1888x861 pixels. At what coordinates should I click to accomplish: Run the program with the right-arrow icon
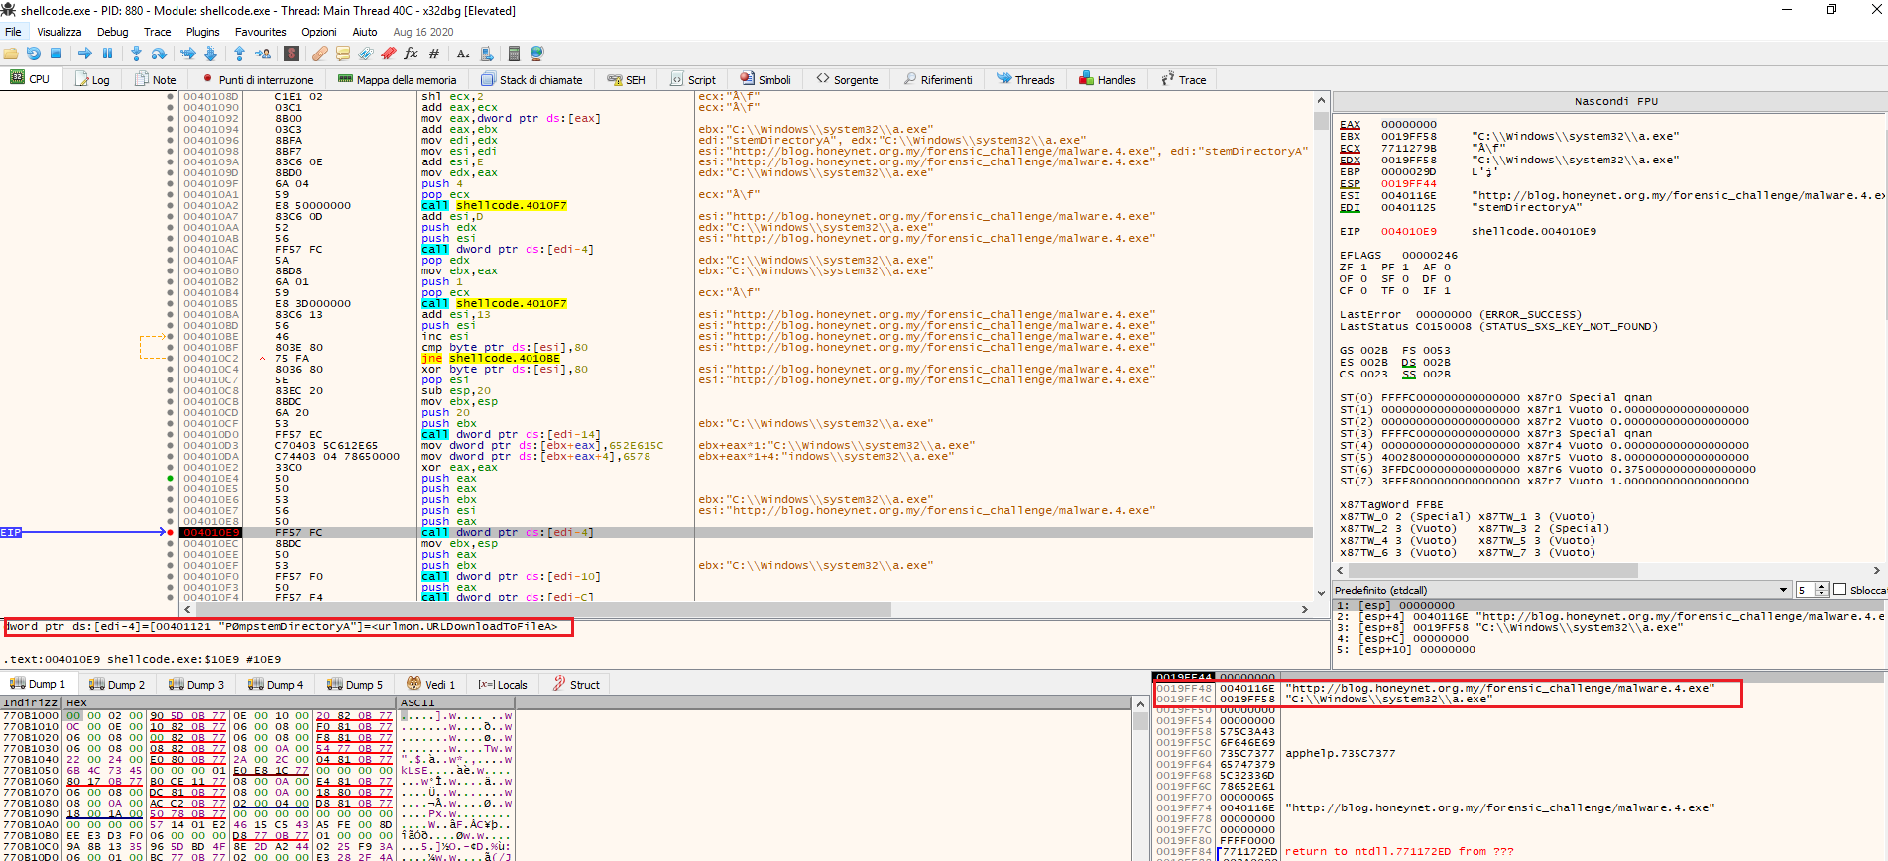tap(85, 54)
